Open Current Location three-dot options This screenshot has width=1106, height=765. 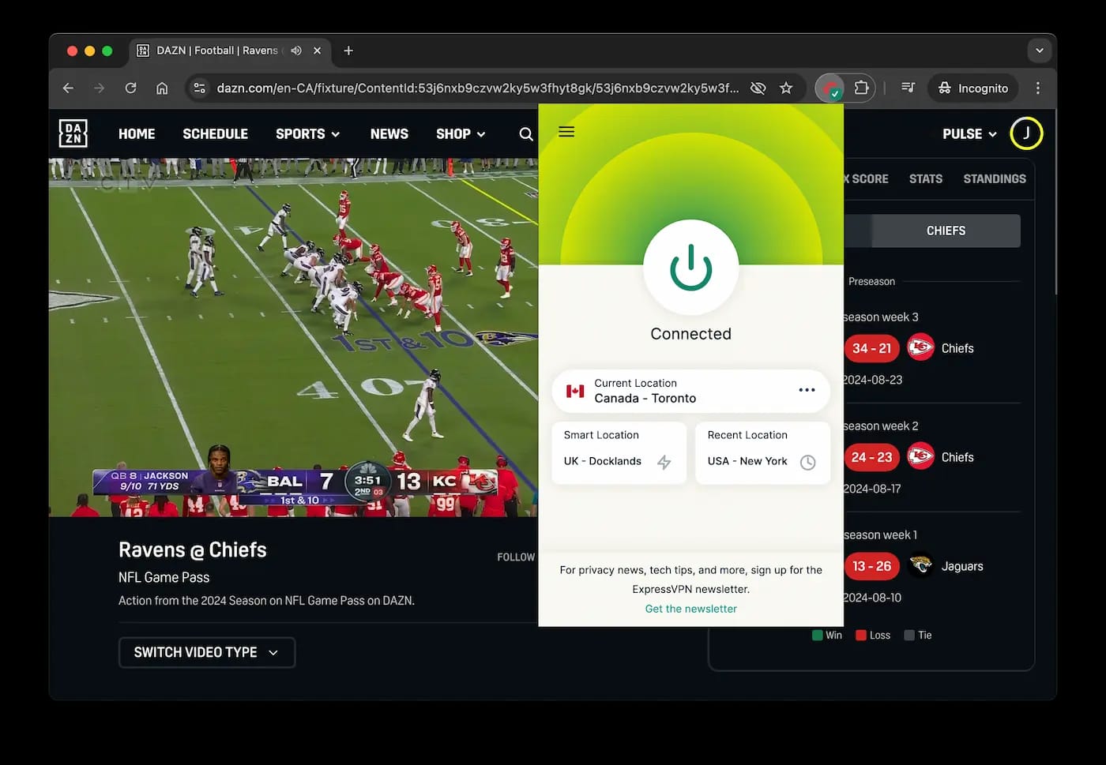[807, 390]
